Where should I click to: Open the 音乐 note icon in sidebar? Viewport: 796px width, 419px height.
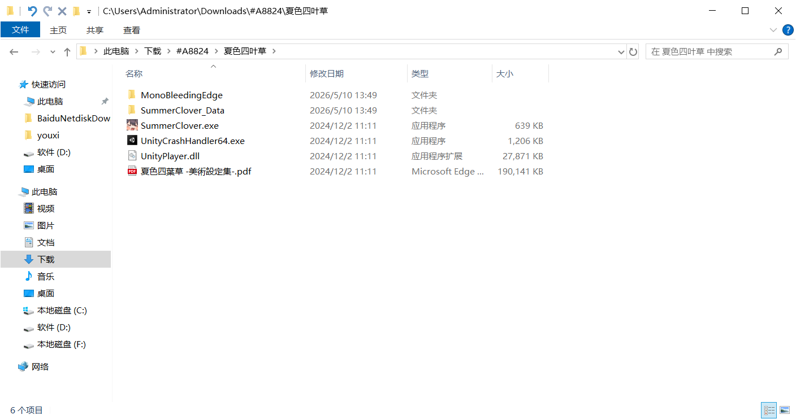click(29, 276)
